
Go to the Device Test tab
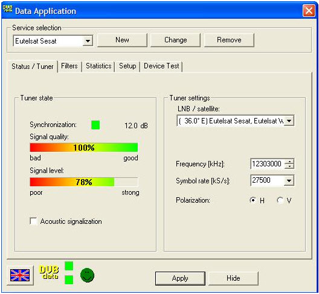coord(161,66)
